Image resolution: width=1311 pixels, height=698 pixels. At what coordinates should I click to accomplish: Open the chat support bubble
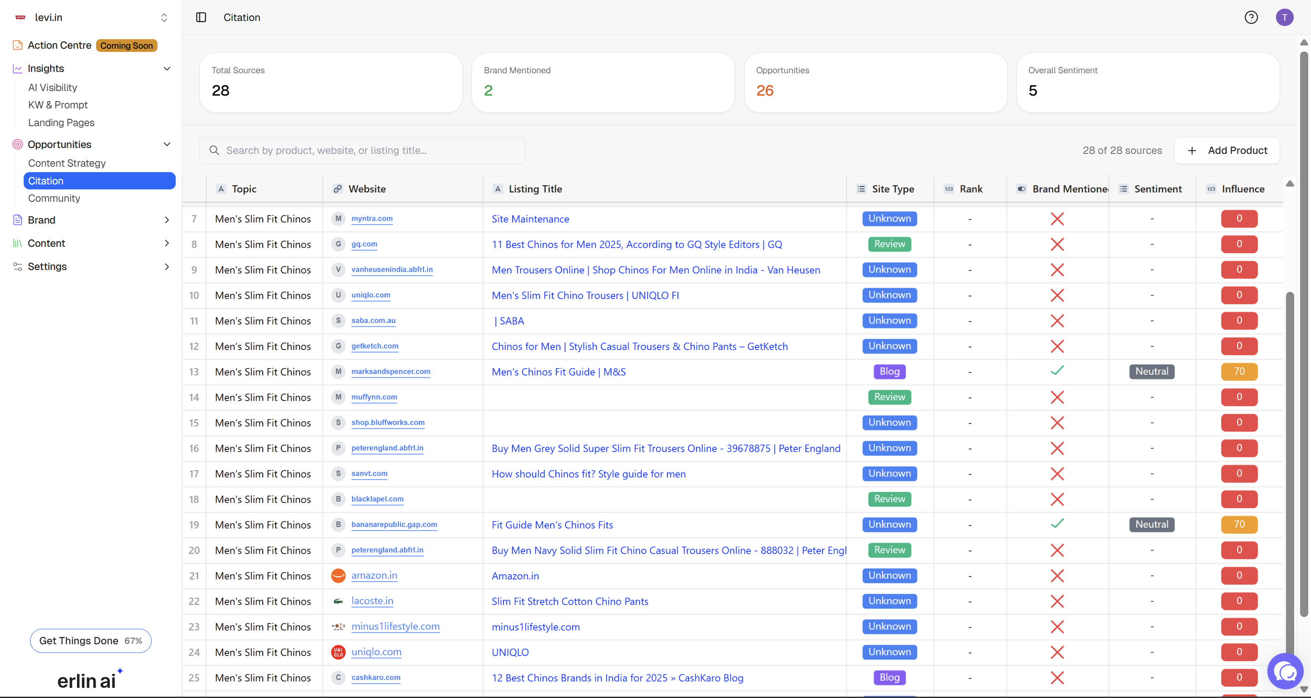1286,672
